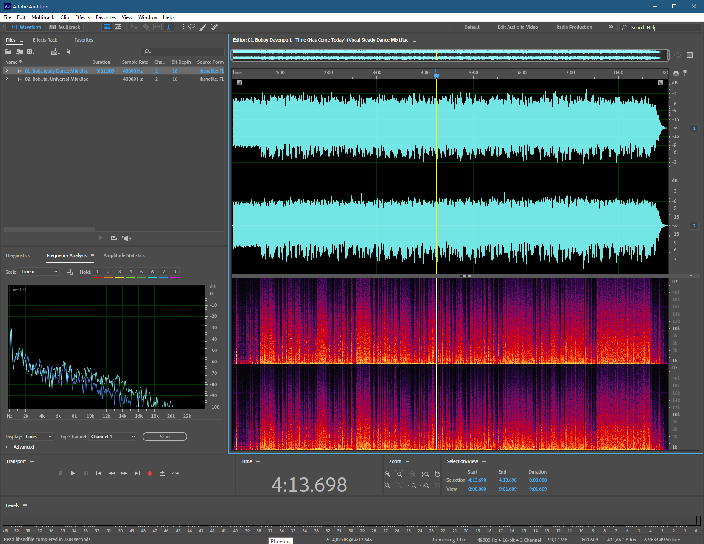704x544 pixels.
Task: Open the Levels panel menu icon
Action: point(25,505)
